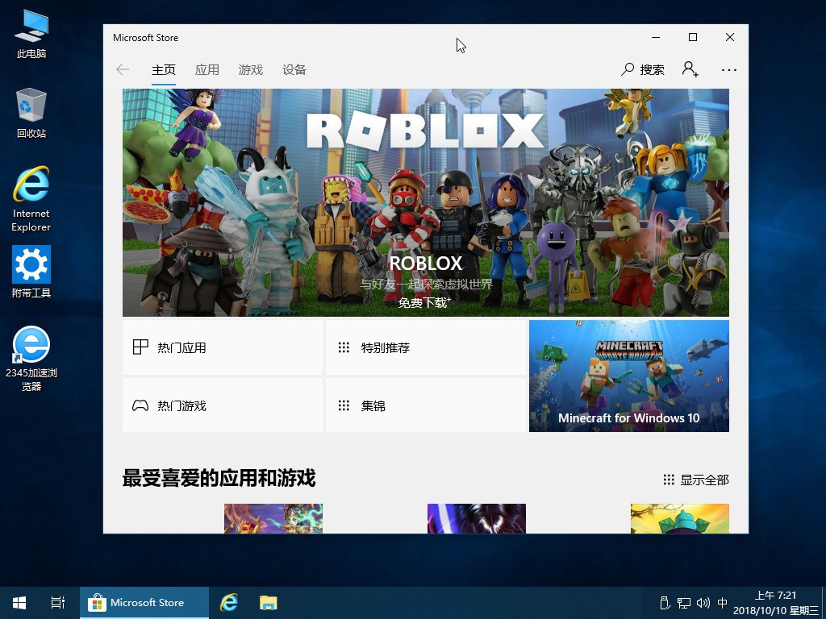
Task: Select 此电脑 desktop icon
Action: [x=31, y=34]
